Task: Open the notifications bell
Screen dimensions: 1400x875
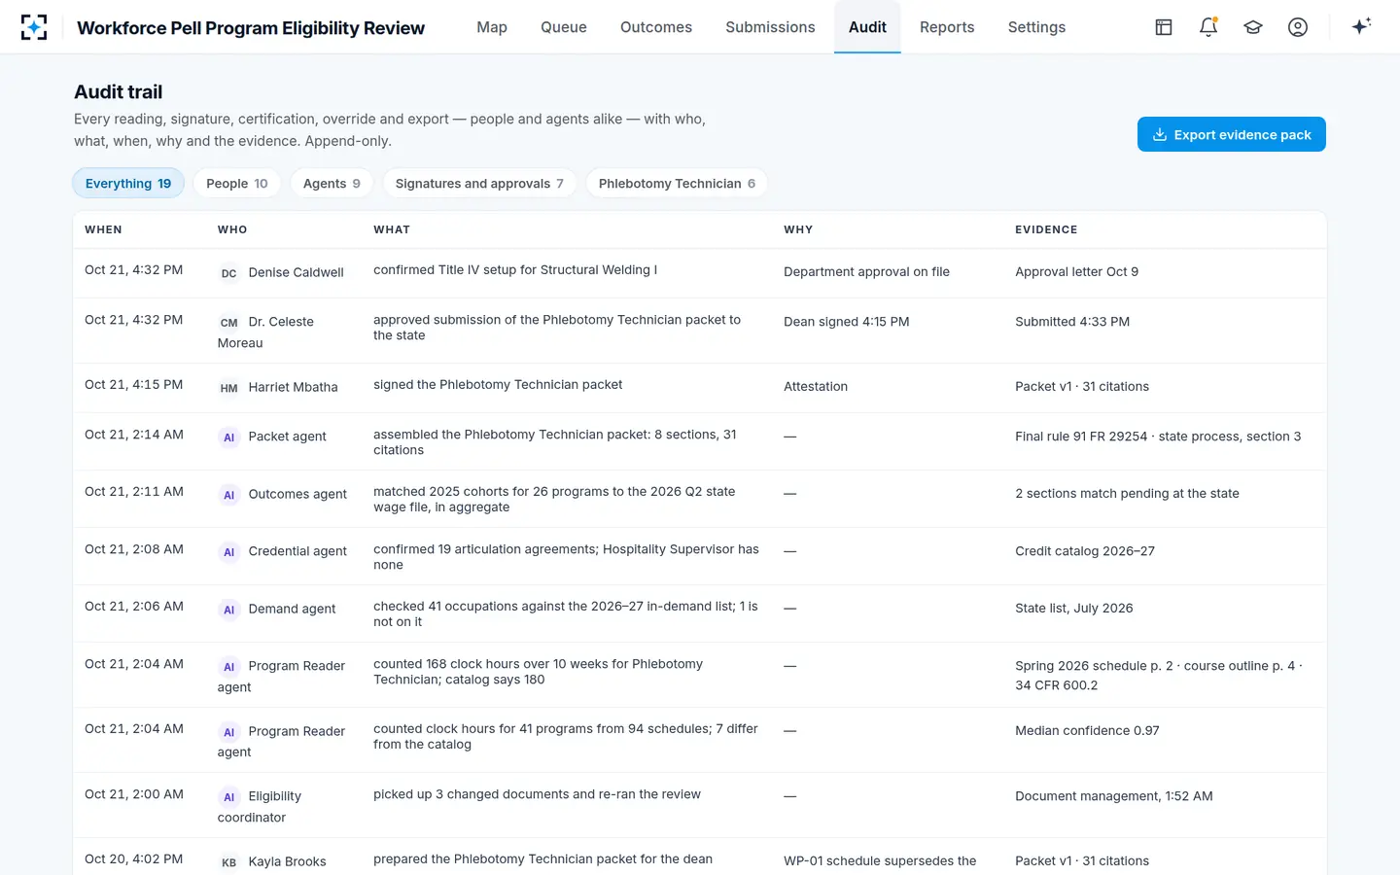Action: pyautogui.click(x=1208, y=27)
